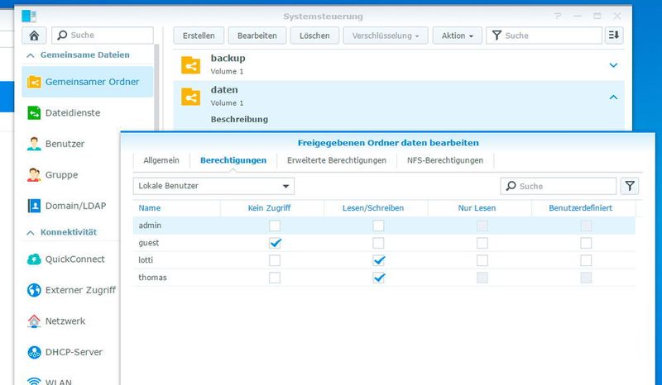The height and width of the screenshot is (385, 662).
Task: Check Nur Lesen for guest
Action: click(482, 243)
